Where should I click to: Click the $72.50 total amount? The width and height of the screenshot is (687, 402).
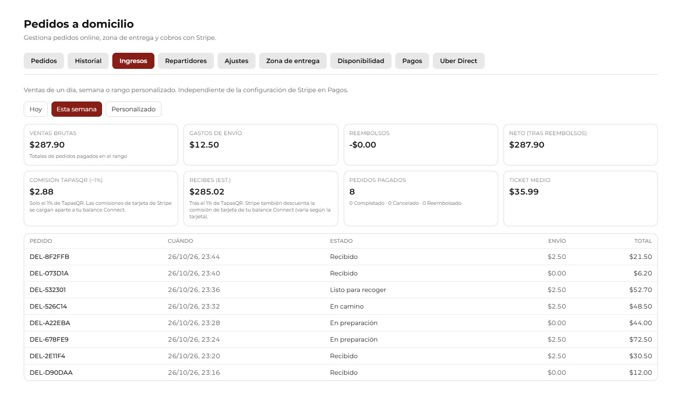coord(640,339)
